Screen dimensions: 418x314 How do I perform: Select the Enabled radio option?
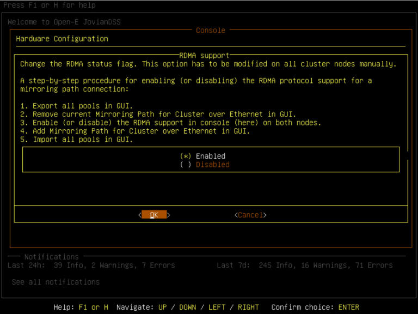[202, 156]
